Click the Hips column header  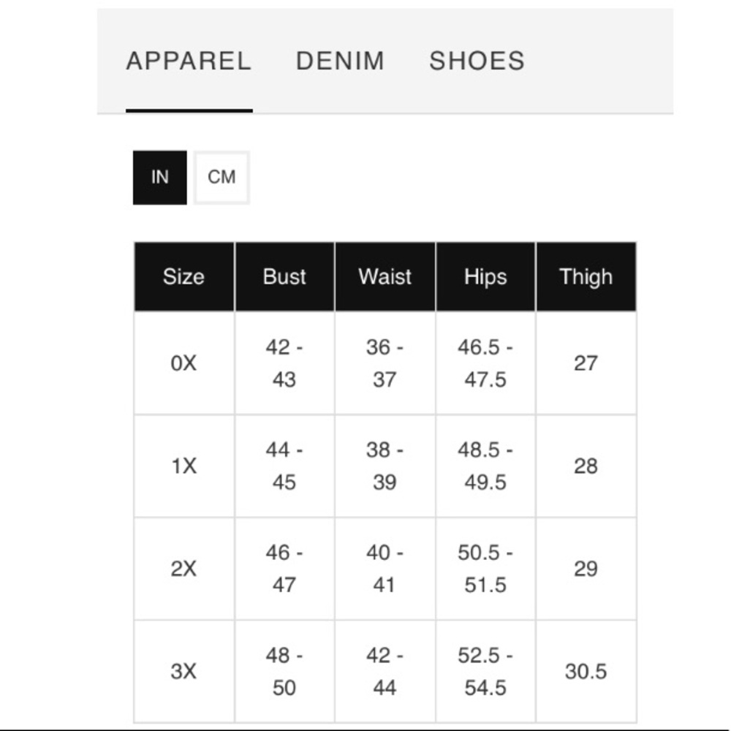point(485,276)
